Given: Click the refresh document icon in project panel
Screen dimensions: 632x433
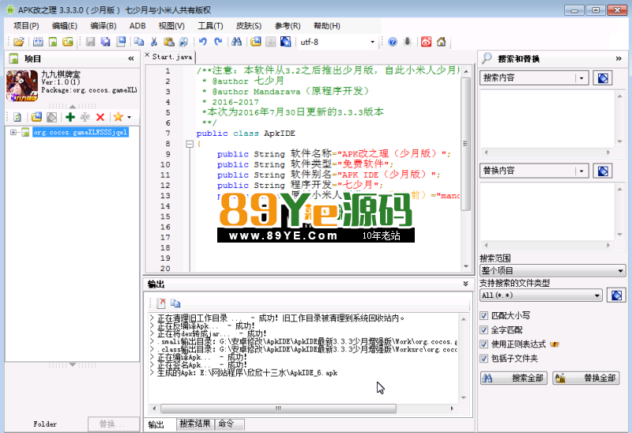Looking at the screenshot, I should [x=17, y=117].
